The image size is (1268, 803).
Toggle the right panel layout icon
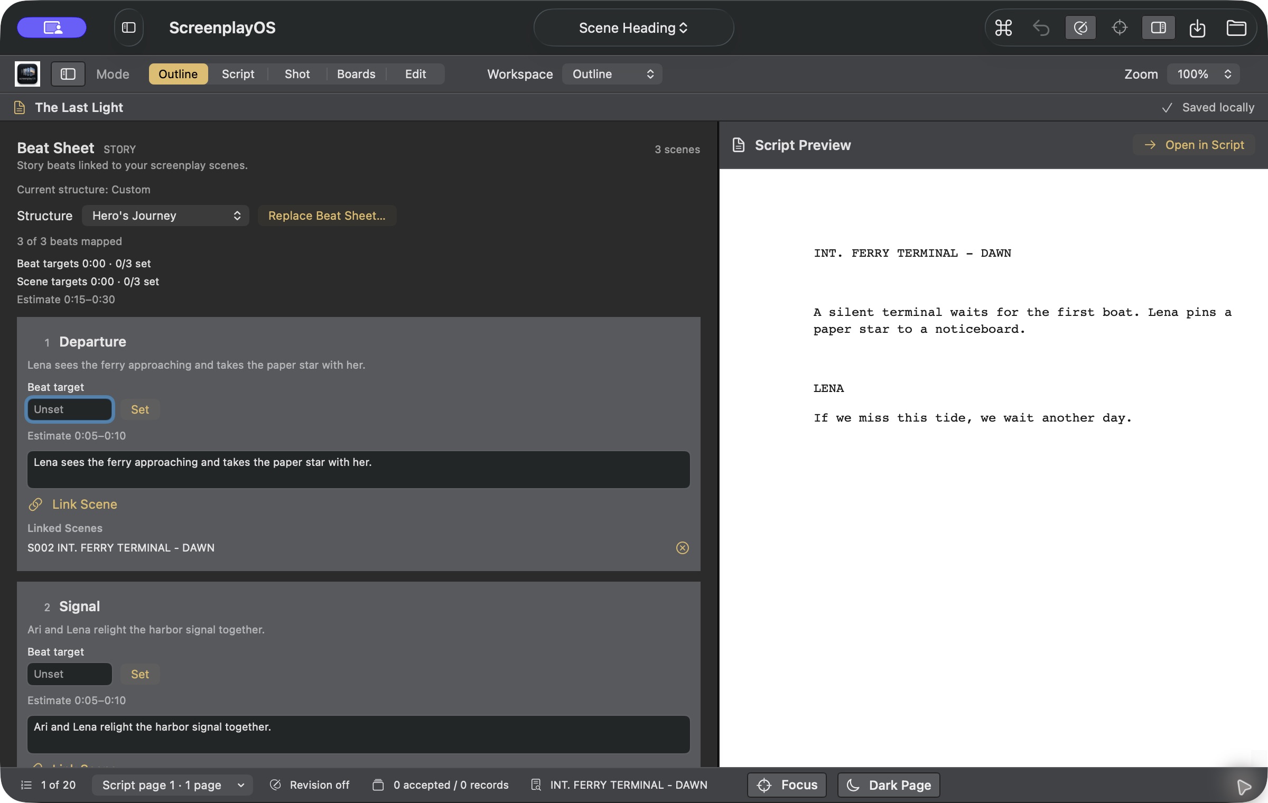1158,27
